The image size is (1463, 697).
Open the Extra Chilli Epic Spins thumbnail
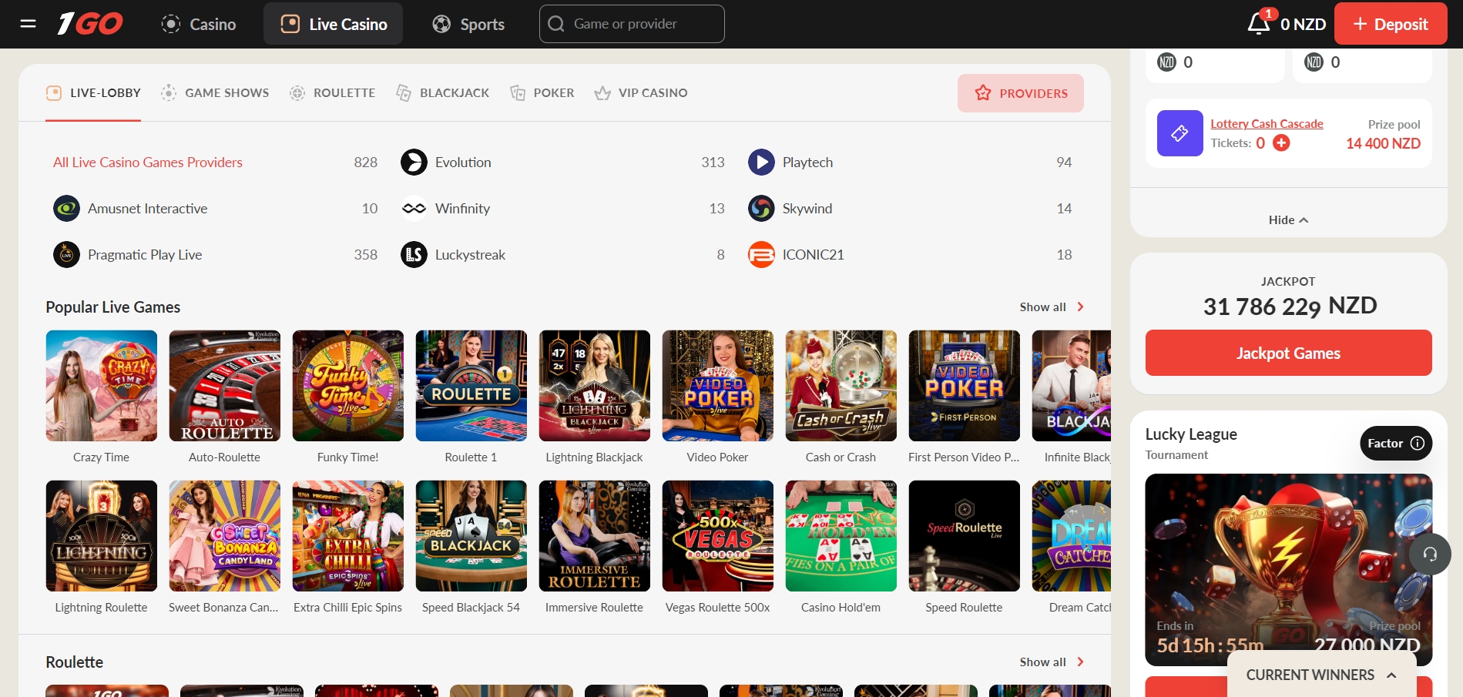(x=348, y=536)
